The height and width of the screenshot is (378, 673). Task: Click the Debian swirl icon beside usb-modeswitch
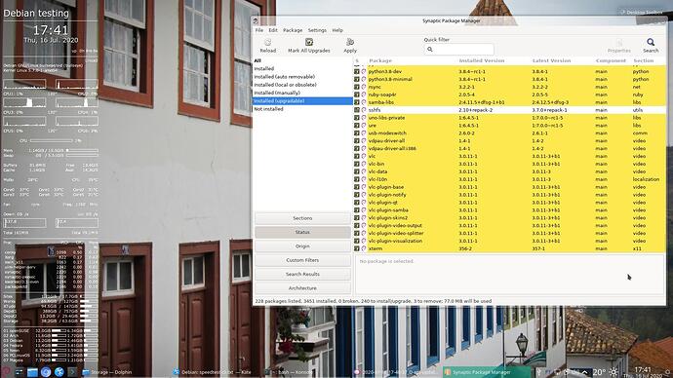[x=364, y=133]
